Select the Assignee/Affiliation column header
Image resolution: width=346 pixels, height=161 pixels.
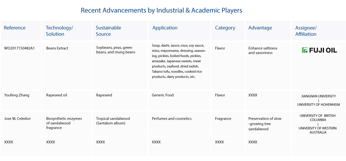click(x=306, y=31)
